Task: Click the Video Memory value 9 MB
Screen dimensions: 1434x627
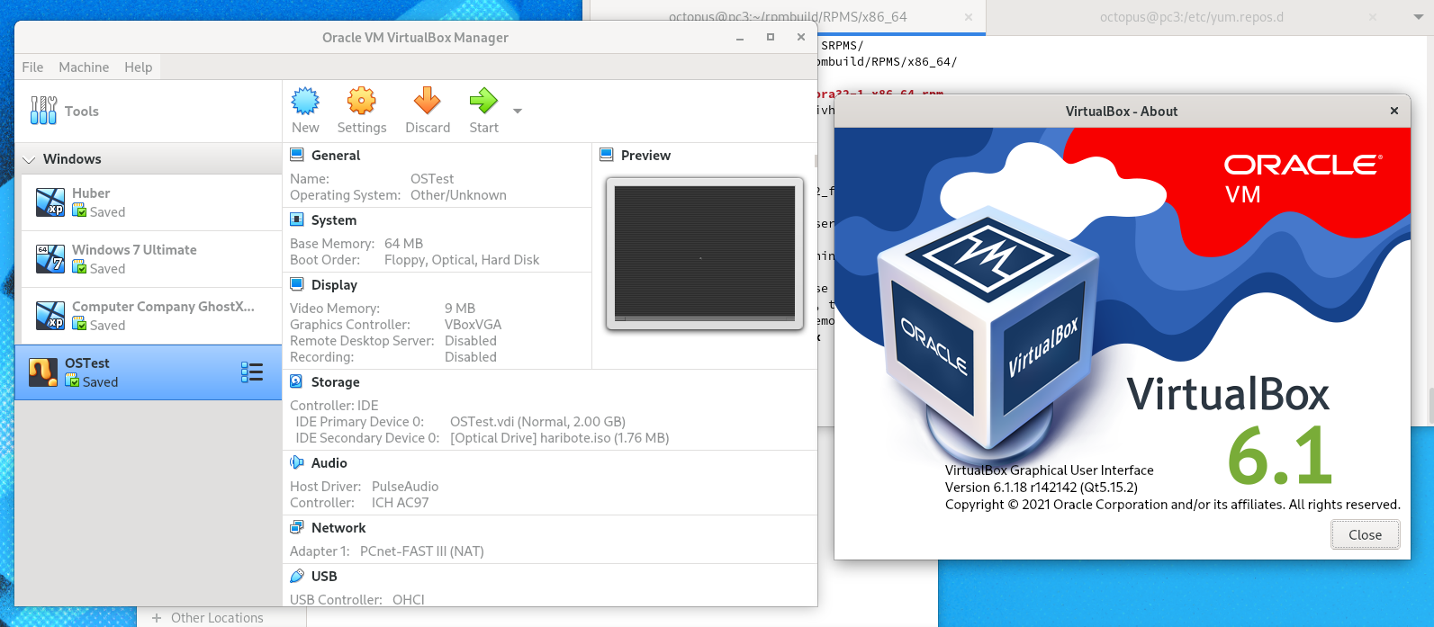Action: (460, 309)
